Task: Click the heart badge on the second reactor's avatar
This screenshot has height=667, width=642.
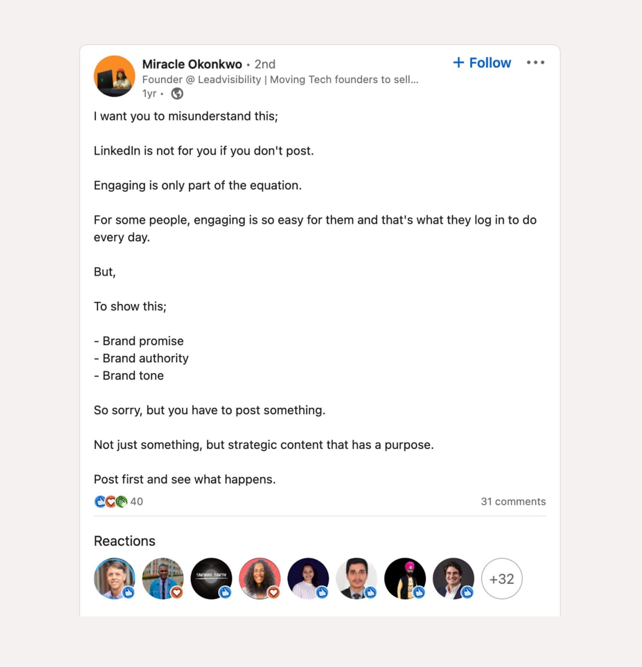Action: [178, 592]
